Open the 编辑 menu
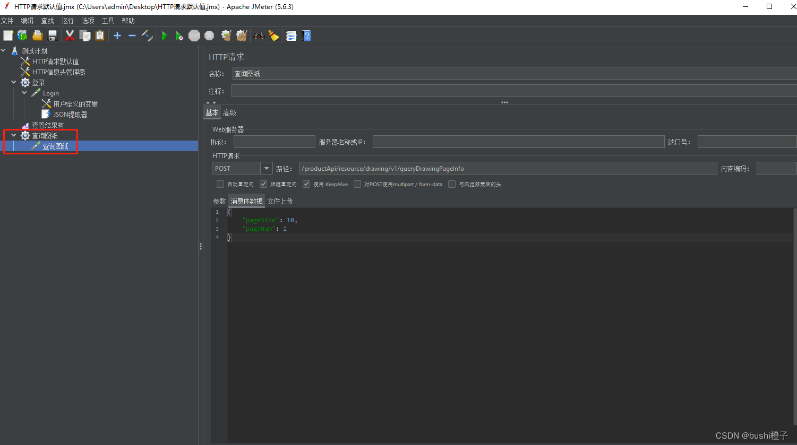Image resolution: width=797 pixels, height=445 pixels. (27, 21)
